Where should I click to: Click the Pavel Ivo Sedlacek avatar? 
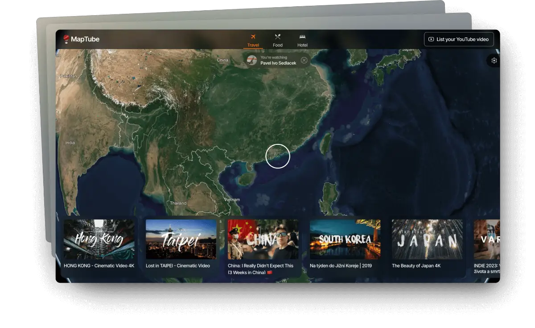coord(252,60)
